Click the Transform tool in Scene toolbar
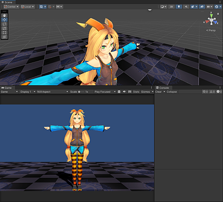223x202 pixels. pyautogui.click(x=4, y=37)
